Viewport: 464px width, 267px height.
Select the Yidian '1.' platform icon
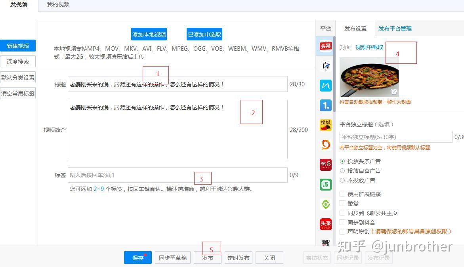tap(325, 105)
